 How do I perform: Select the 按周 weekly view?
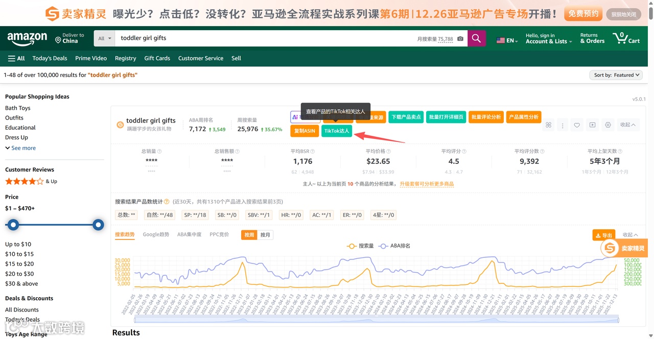[x=249, y=235]
